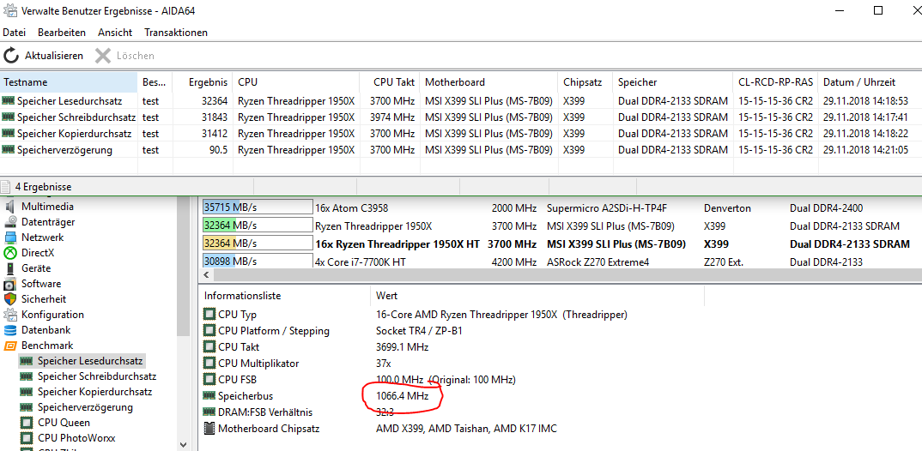Click the CPU PhotoWorxx chip icon

[x=26, y=437]
